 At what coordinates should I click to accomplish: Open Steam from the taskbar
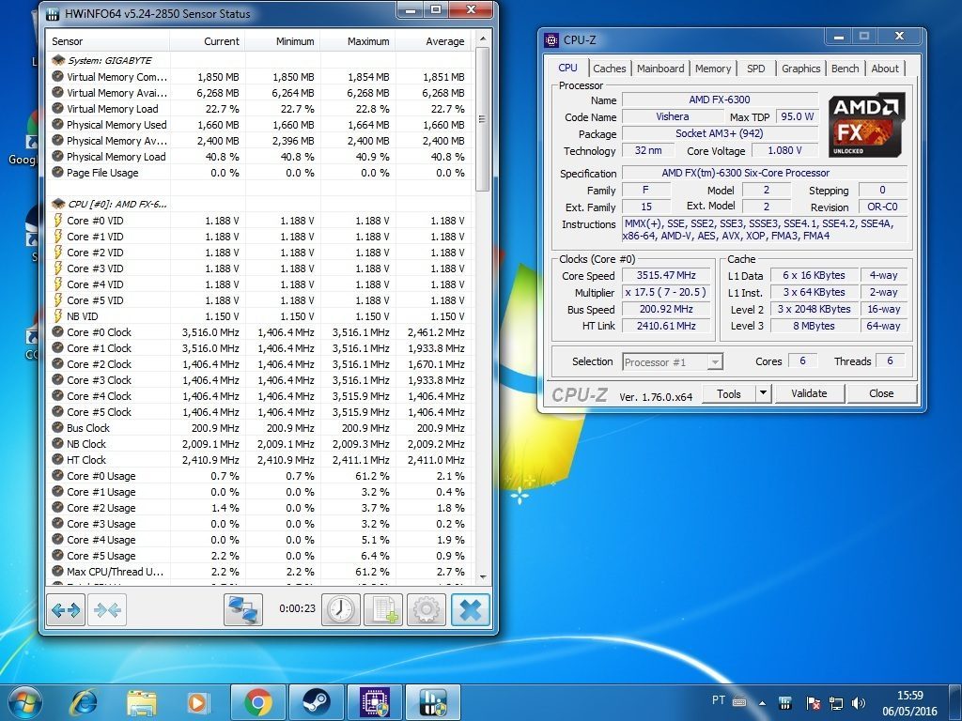(316, 702)
